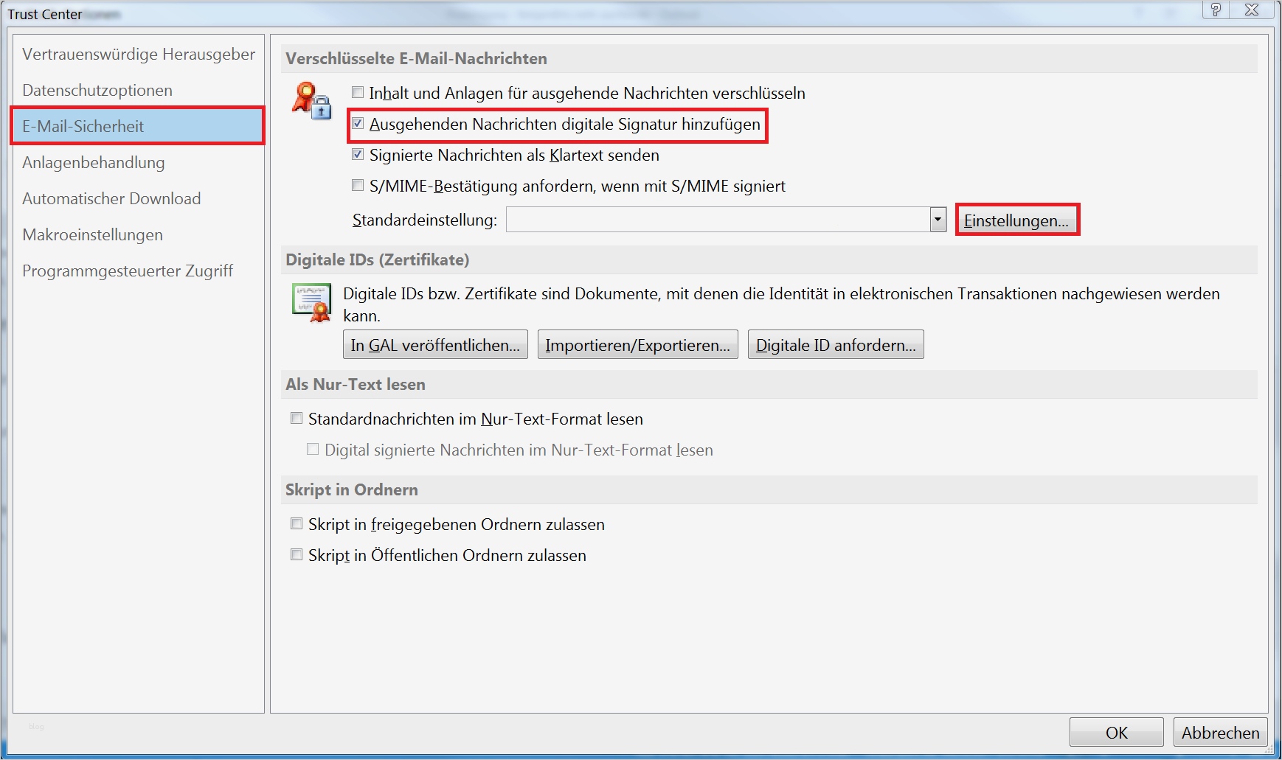This screenshot has height=760, width=1282.
Task: Check reading standard messages in Nur-Text format
Action: [x=296, y=417]
